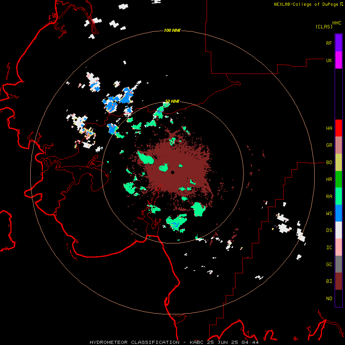Click the [CLAS] units label
This screenshot has height=345, width=345.
click(324, 26)
